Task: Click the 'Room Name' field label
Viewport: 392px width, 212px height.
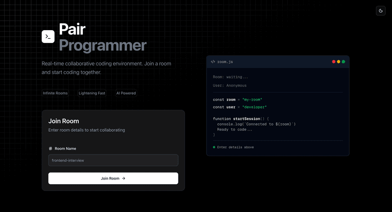Action: point(65,149)
